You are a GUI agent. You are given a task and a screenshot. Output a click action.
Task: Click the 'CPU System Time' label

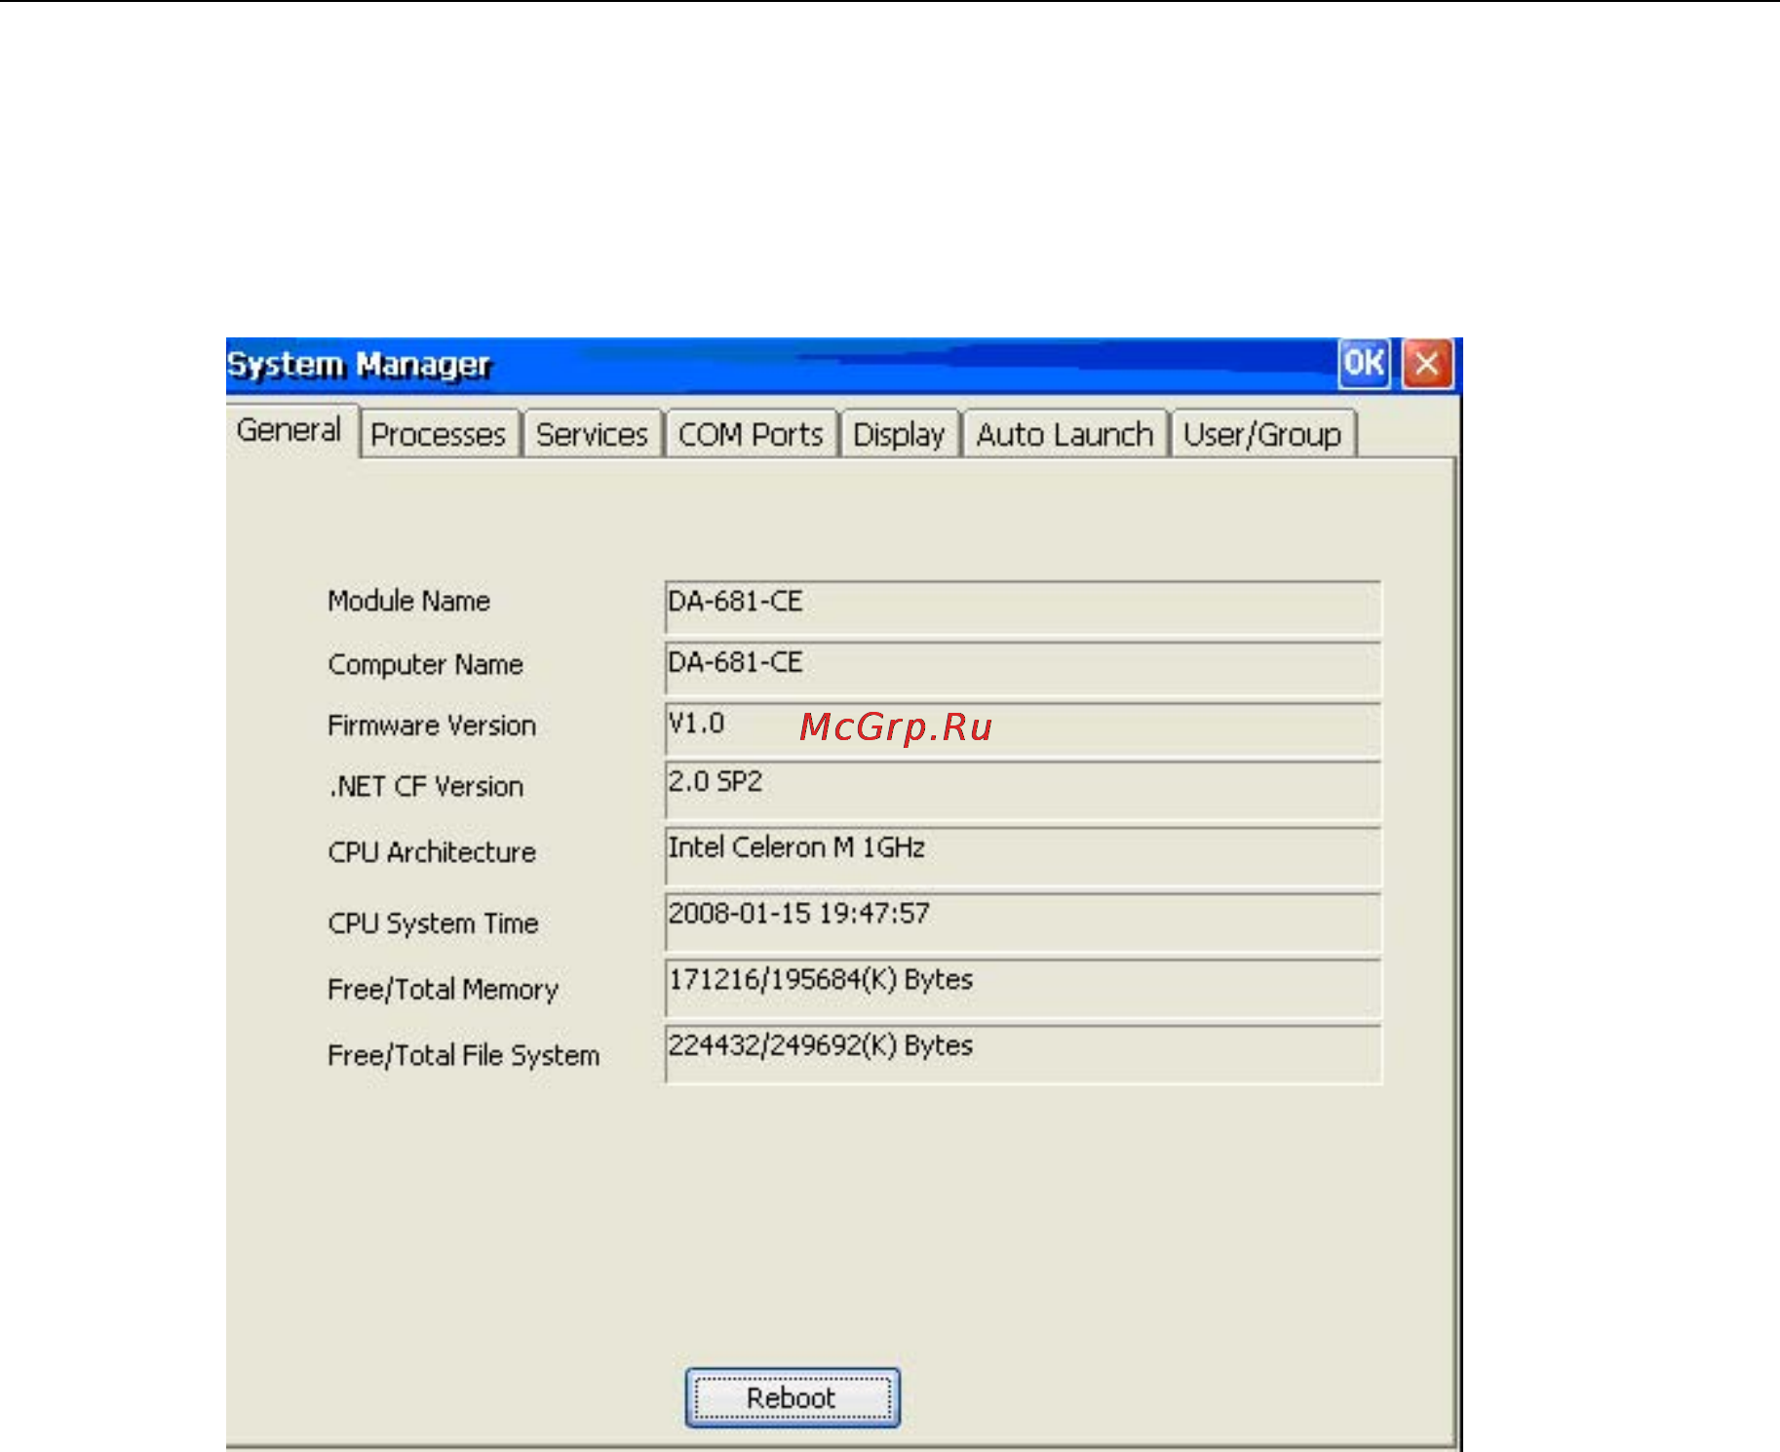point(433,923)
